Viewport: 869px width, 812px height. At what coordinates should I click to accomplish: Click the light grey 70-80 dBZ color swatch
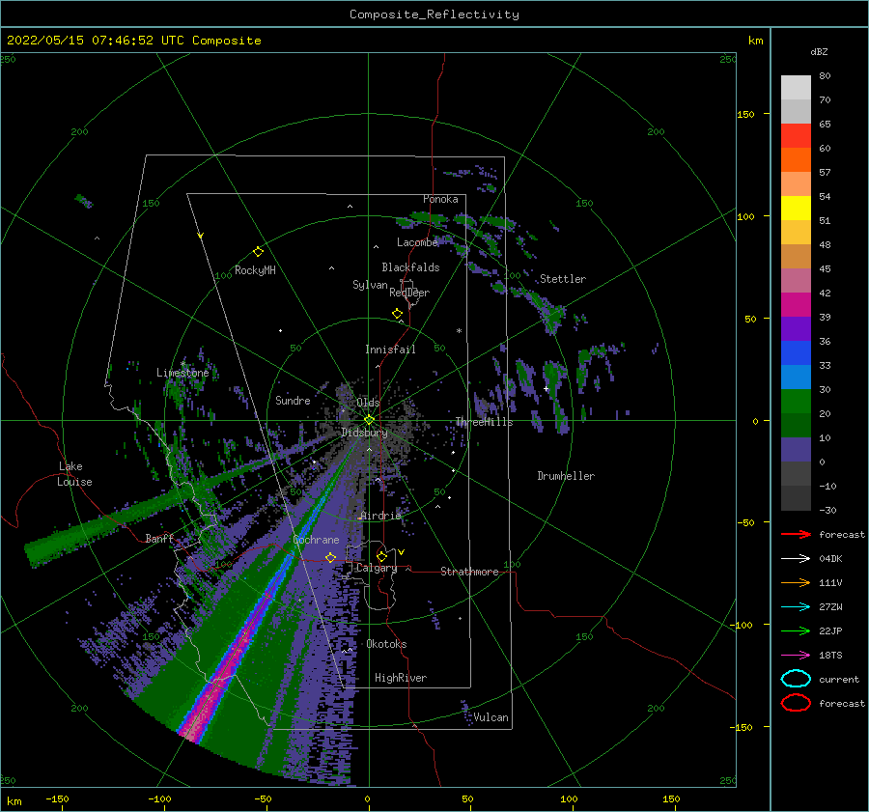[796, 87]
